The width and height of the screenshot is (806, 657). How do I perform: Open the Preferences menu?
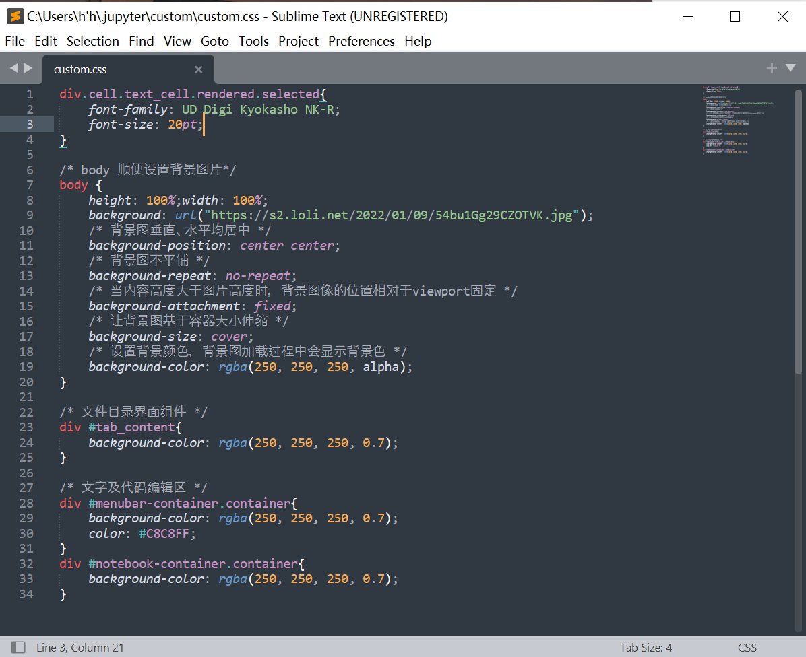[x=361, y=41]
